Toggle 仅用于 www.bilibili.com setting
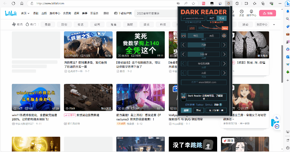 point(204,82)
